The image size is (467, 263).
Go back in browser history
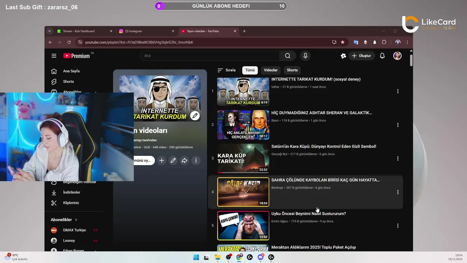point(50,42)
